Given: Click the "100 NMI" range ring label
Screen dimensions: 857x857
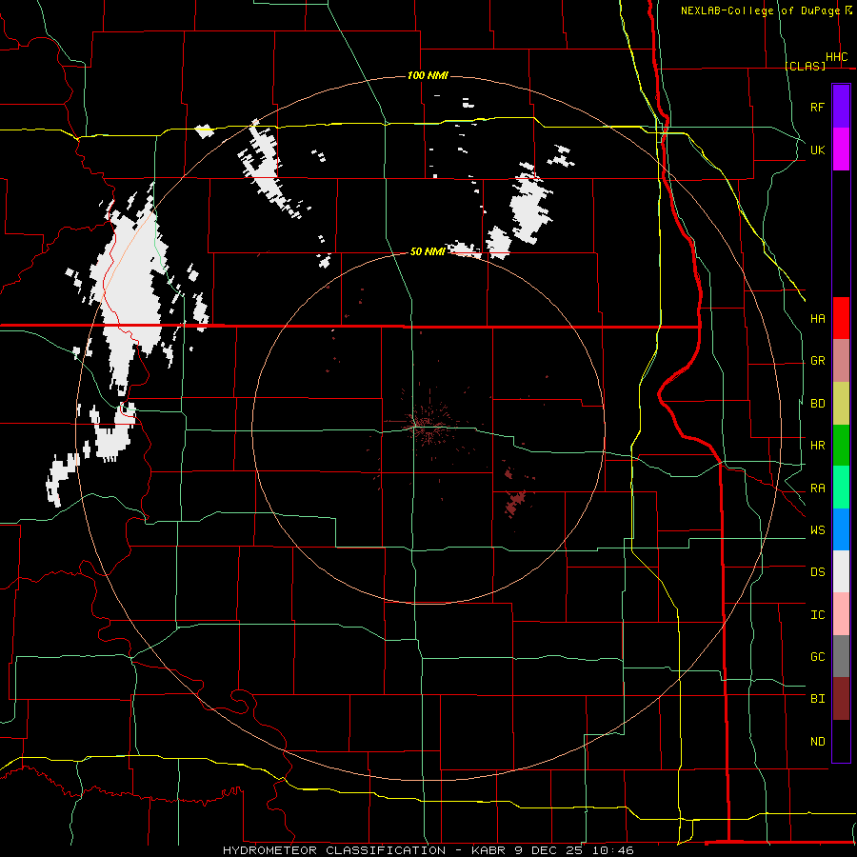Looking at the screenshot, I should [x=428, y=75].
